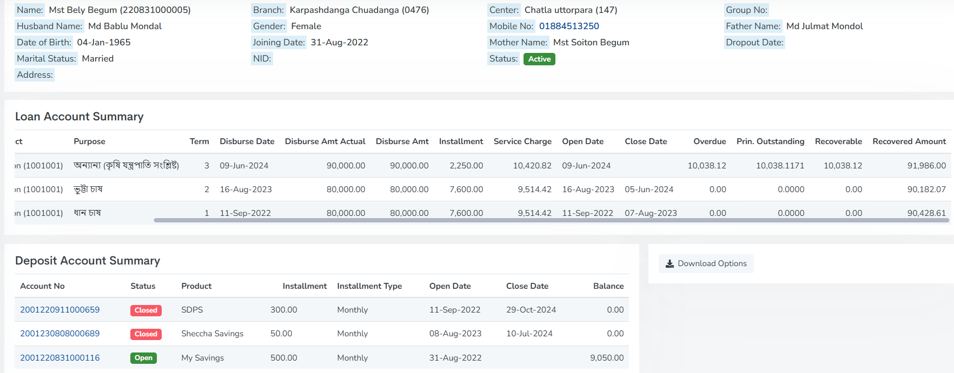
Task: Click the Address label
Action: coord(35,74)
